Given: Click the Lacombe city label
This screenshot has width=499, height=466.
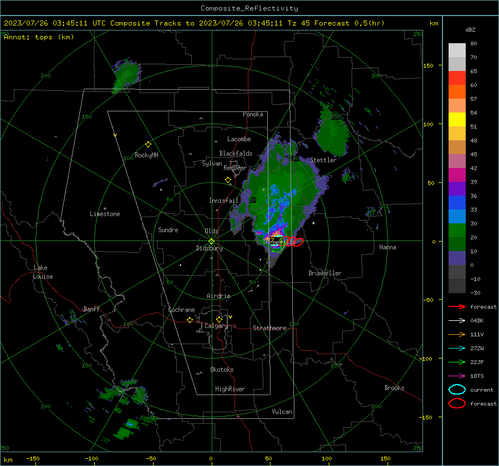Looking at the screenshot, I should click(x=239, y=139).
